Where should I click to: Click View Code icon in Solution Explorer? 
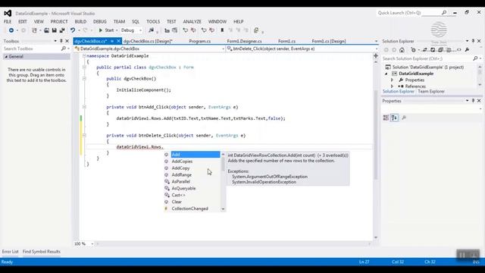click(459, 50)
